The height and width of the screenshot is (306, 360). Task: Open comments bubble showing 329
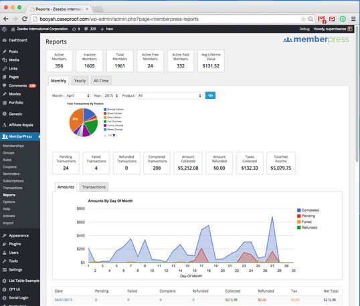click(x=90, y=29)
